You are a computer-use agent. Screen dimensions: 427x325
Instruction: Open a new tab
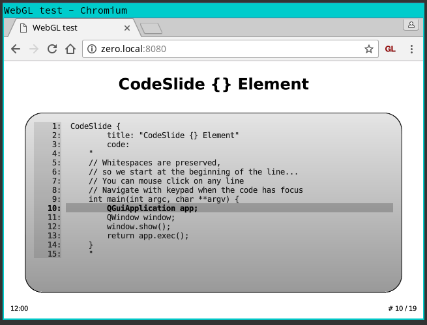pos(151,28)
